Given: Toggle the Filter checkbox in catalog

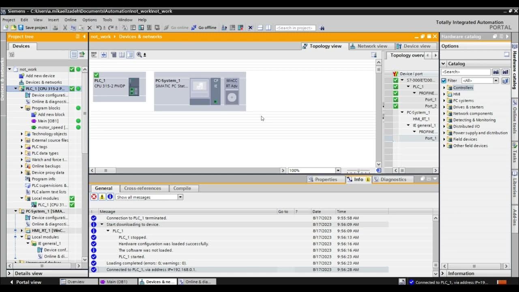Looking at the screenshot, I should tap(444, 81).
